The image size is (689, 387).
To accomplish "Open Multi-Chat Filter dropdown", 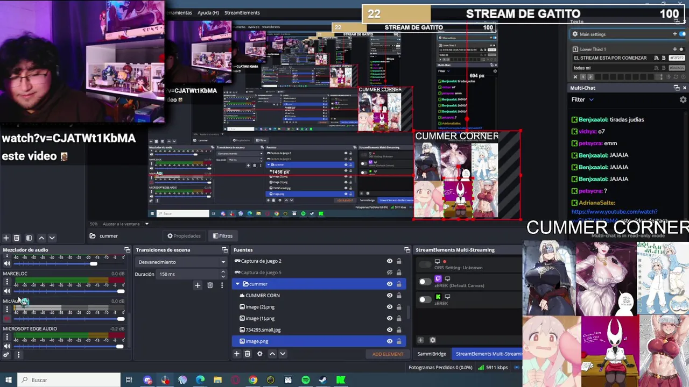I will click(x=582, y=99).
